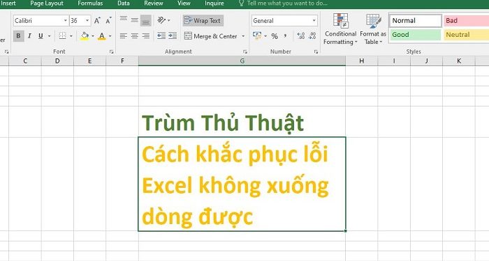Toggle Italic formatting button
489x261 pixels.
(x=29, y=36)
